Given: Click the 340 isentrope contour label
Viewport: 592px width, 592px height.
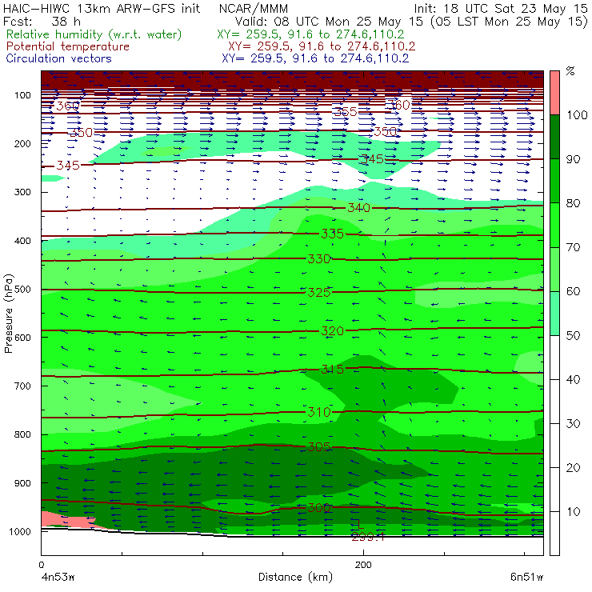Looking at the screenshot, I should point(358,208).
